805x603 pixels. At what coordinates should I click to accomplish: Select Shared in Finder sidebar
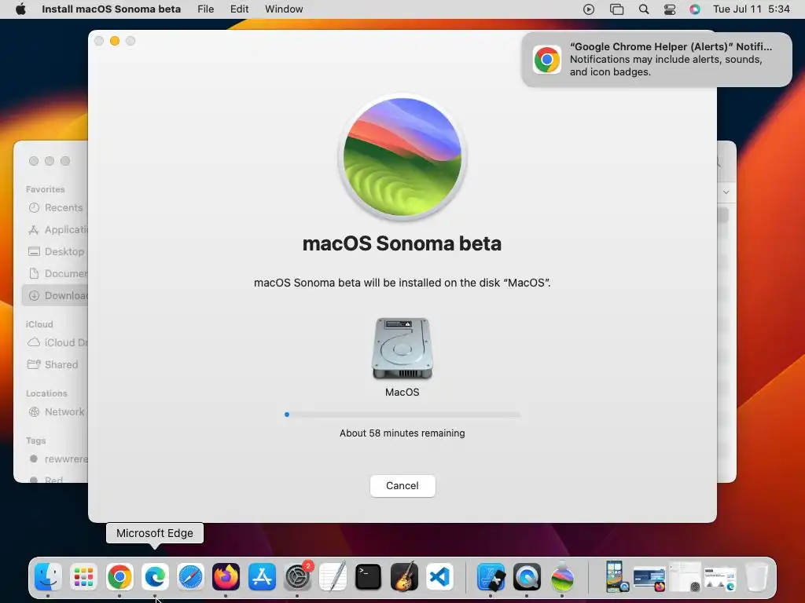pyautogui.click(x=53, y=364)
